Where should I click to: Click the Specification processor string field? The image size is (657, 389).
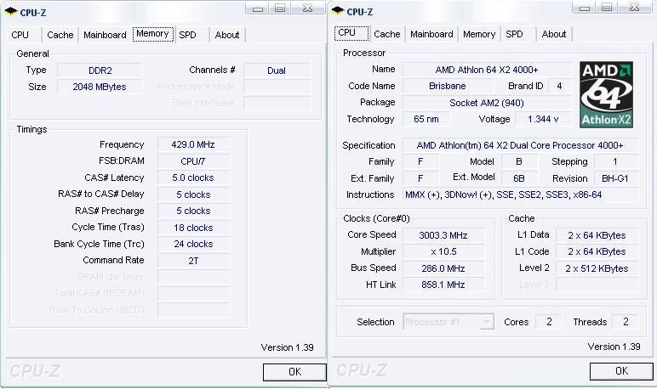click(x=520, y=145)
